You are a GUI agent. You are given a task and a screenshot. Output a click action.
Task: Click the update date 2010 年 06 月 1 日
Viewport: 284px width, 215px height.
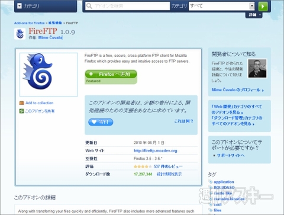point(149,143)
